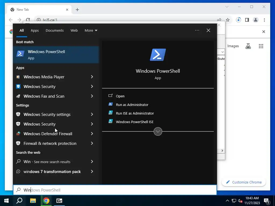Viewport: 275px width, 206px height.
Task: Click the New Tab tab in Chrome
Action: 39,10
